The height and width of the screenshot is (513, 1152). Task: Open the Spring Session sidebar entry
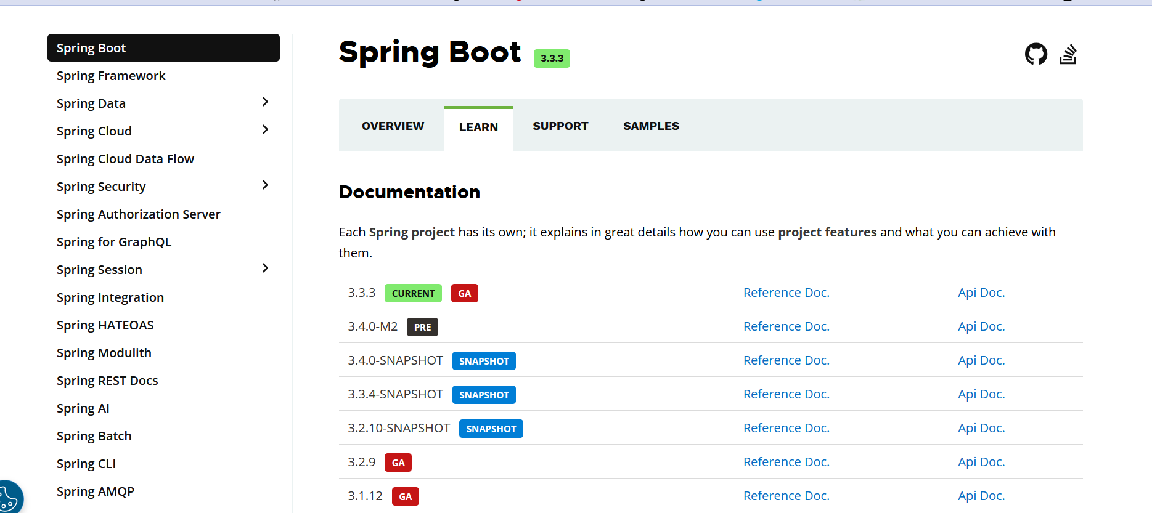[99, 270]
